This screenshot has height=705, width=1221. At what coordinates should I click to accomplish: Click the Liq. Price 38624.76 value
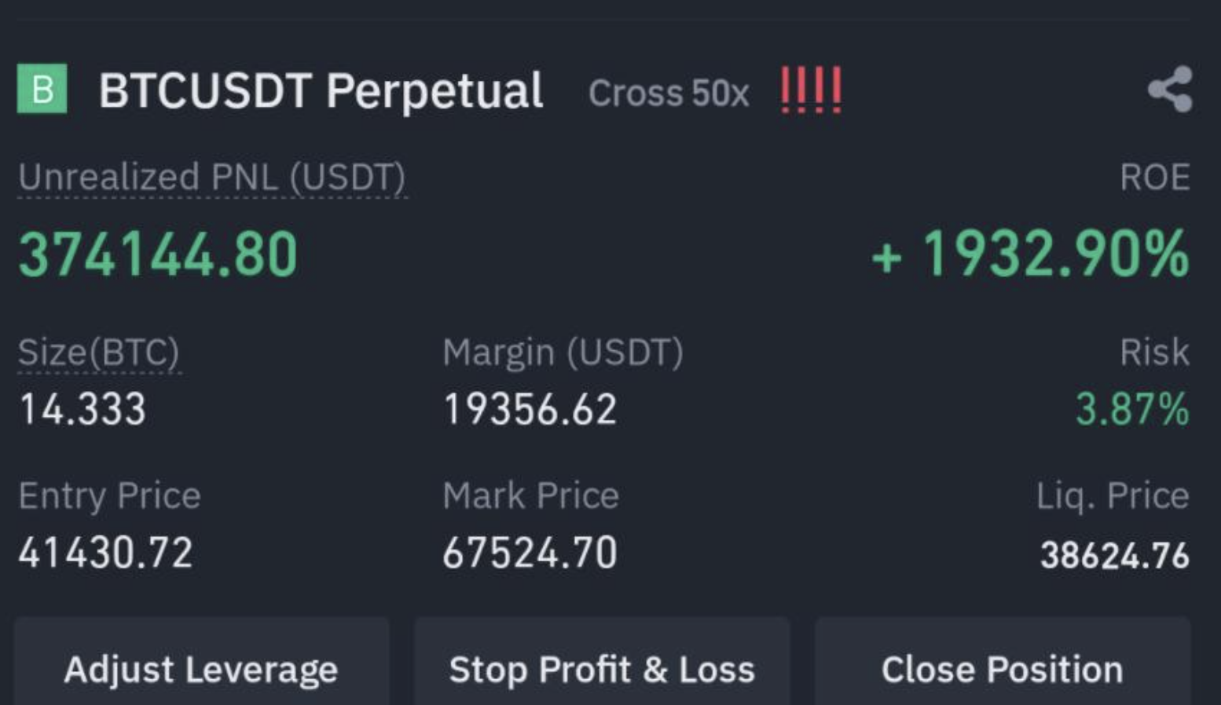1114,555
